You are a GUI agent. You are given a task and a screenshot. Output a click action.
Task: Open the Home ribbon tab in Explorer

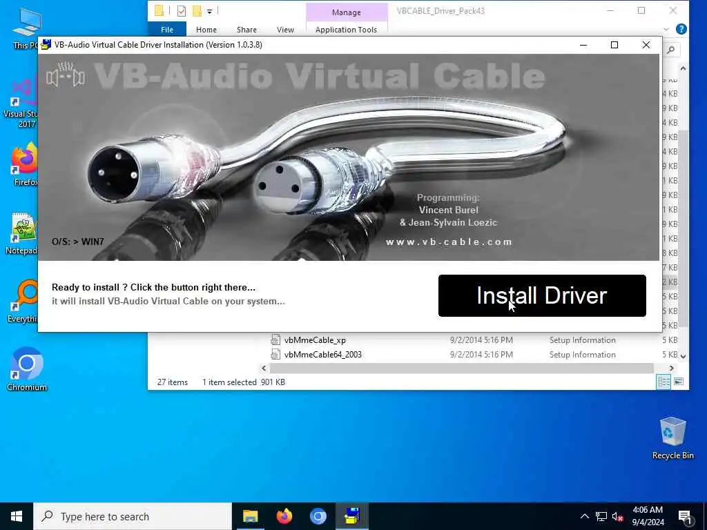point(206,30)
